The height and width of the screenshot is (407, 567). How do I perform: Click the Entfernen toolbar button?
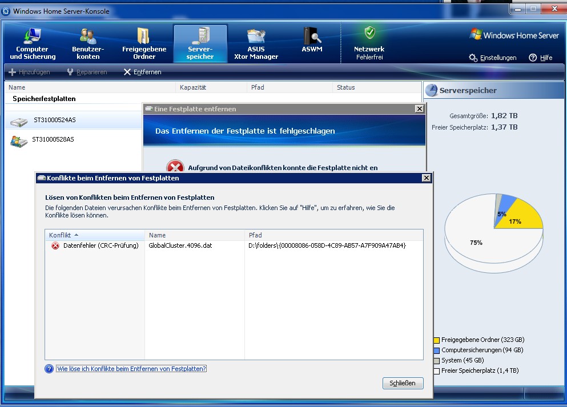[x=143, y=72]
